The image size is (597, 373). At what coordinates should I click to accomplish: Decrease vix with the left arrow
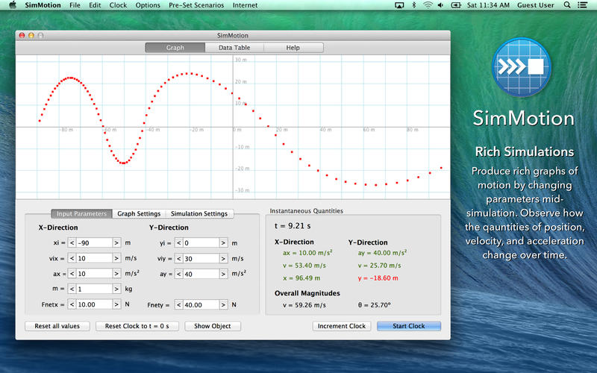(x=72, y=258)
